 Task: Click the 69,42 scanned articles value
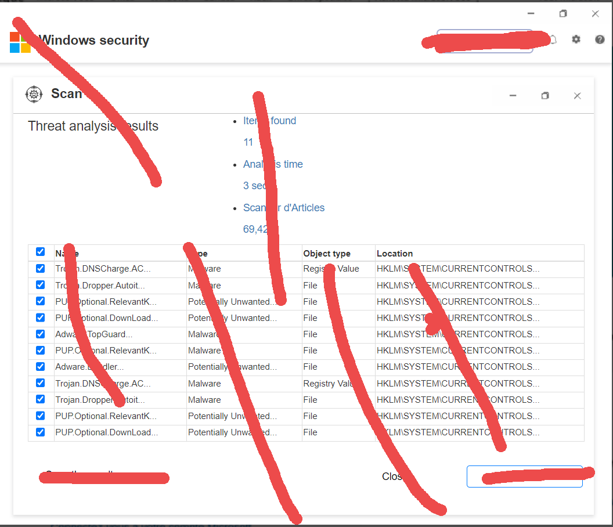(255, 229)
